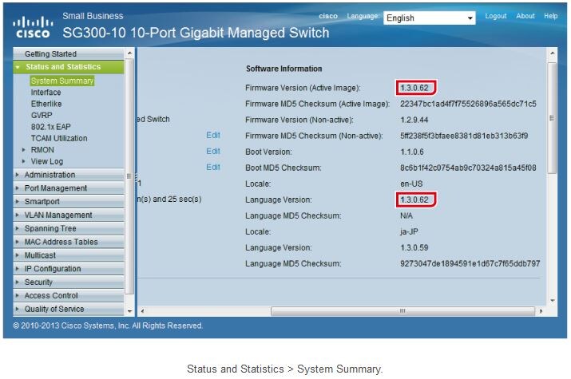This screenshot has height=379, width=571.
Task: Open Getting Started menu item
Action: [x=51, y=53]
